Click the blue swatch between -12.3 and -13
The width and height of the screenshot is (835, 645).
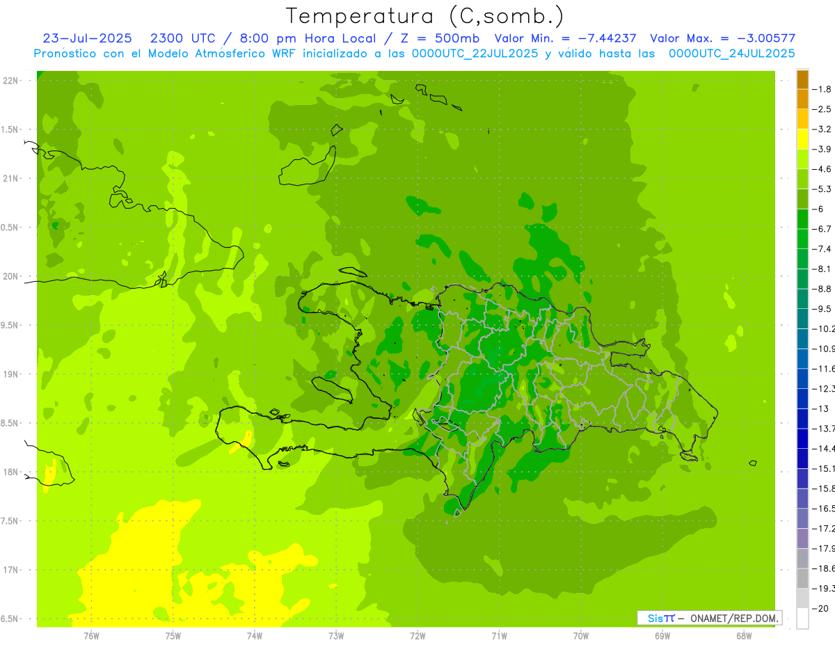coord(802,399)
